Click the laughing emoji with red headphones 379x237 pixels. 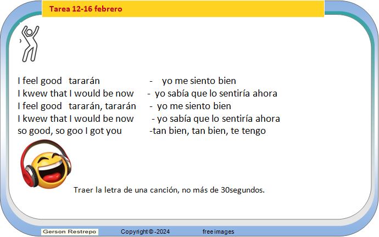pos(46,164)
